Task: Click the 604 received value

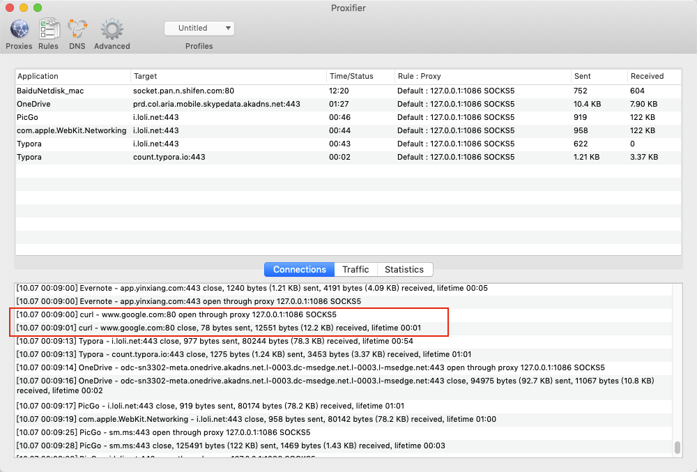Action: click(637, 91)
